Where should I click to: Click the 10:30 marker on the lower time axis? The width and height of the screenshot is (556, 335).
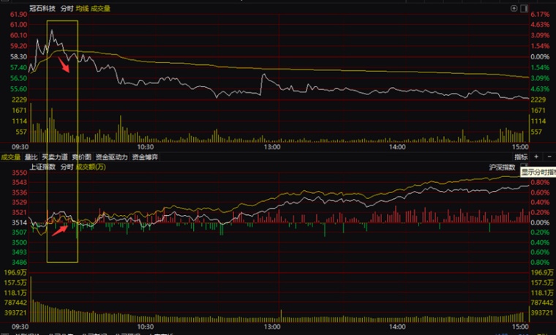click(146, 326)
